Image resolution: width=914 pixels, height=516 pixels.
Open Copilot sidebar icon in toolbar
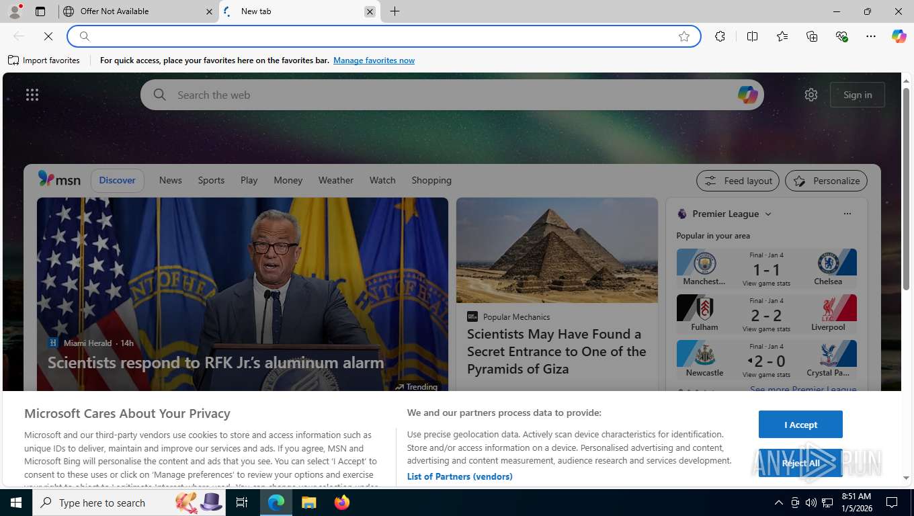pyautogui.click(x=899, y=36)
